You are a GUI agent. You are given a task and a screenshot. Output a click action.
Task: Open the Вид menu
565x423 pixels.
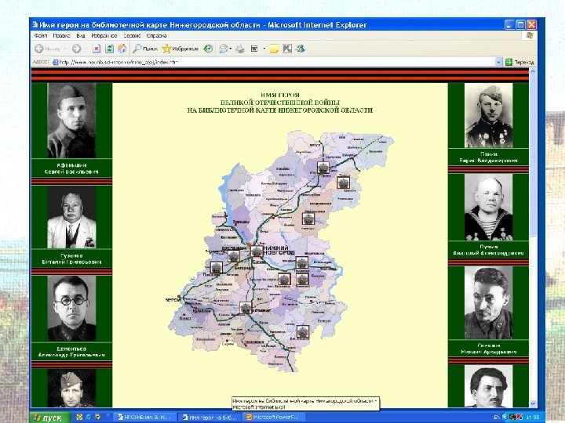pos(81,35)
